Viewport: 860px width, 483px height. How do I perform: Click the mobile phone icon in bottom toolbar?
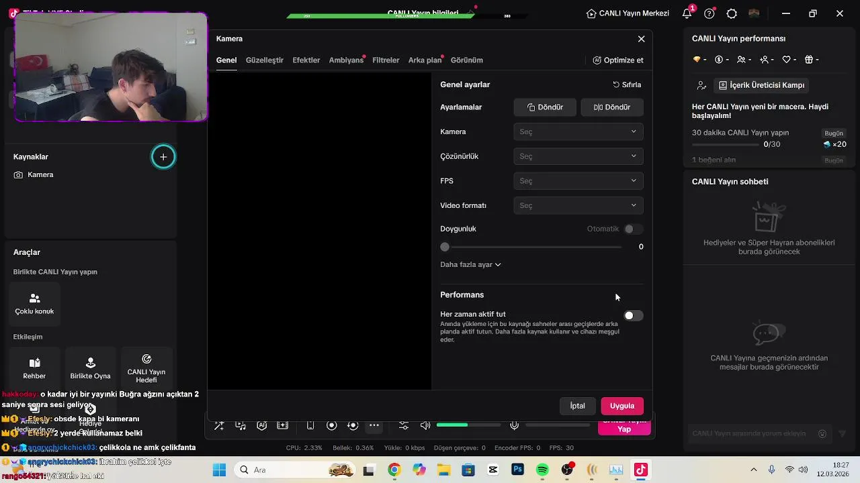click(x=310, y=425)
